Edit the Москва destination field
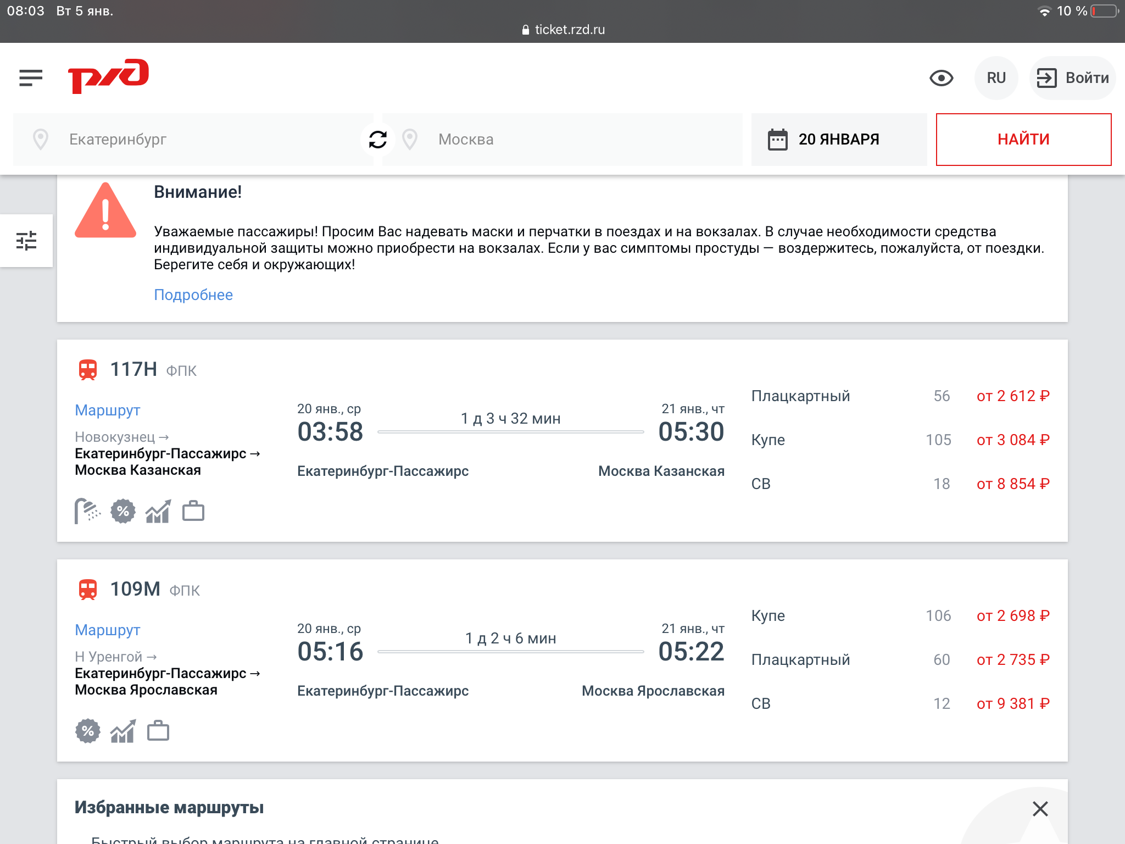1125x844 pixels. (562, 140)
